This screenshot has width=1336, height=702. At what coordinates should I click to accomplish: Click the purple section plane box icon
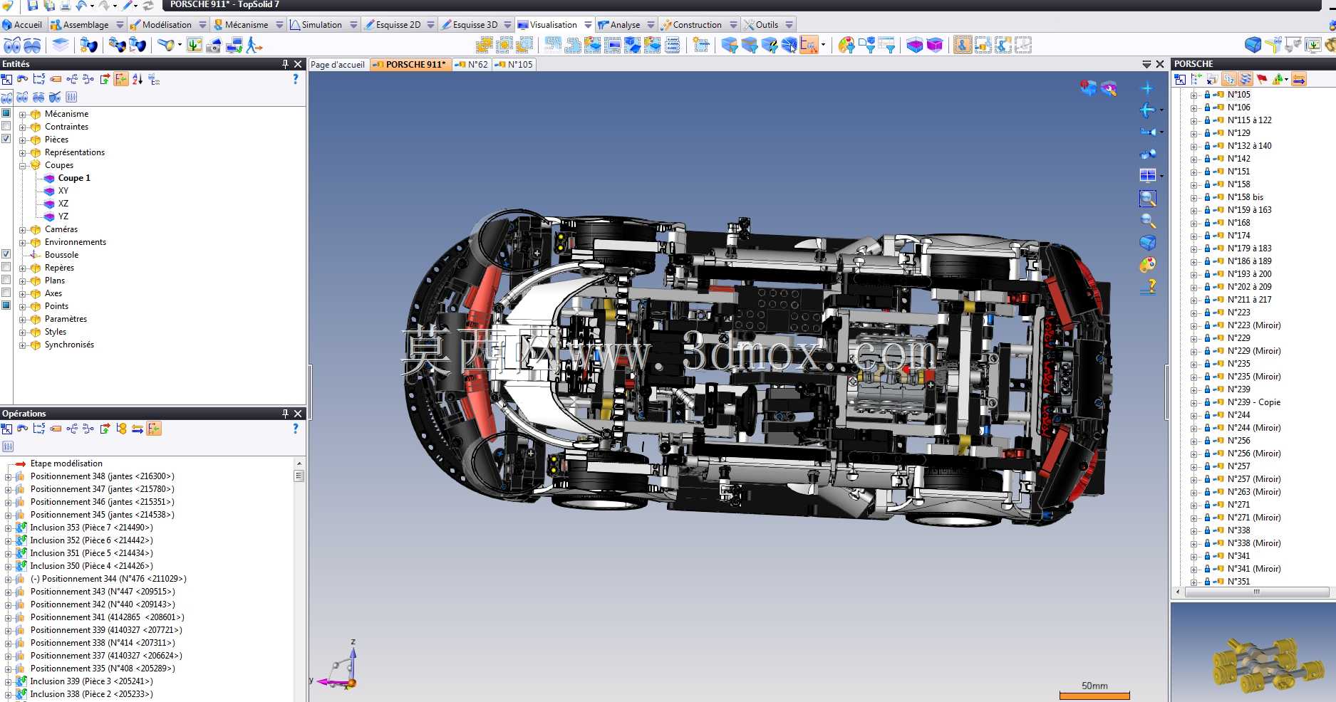coord(935,46)
